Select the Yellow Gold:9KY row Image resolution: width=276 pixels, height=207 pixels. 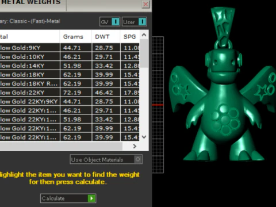click(70, 48)
